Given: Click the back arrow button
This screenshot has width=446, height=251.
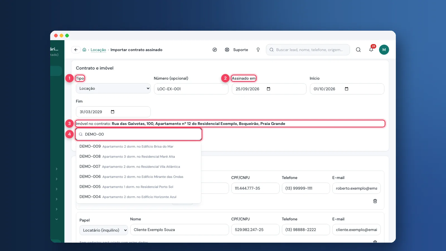Looking at the screenshot, I should pyautogui.click(x=76, y=50).
